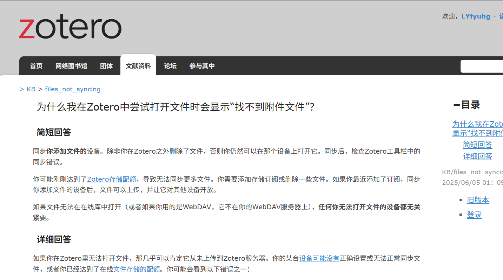503x280 pixels.
Task: Click the 2025/06/05 date text
Action: click(472, 182)
